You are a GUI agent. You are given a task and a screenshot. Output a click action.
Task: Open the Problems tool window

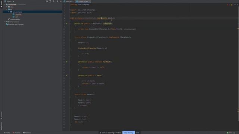tap(16, 133)
